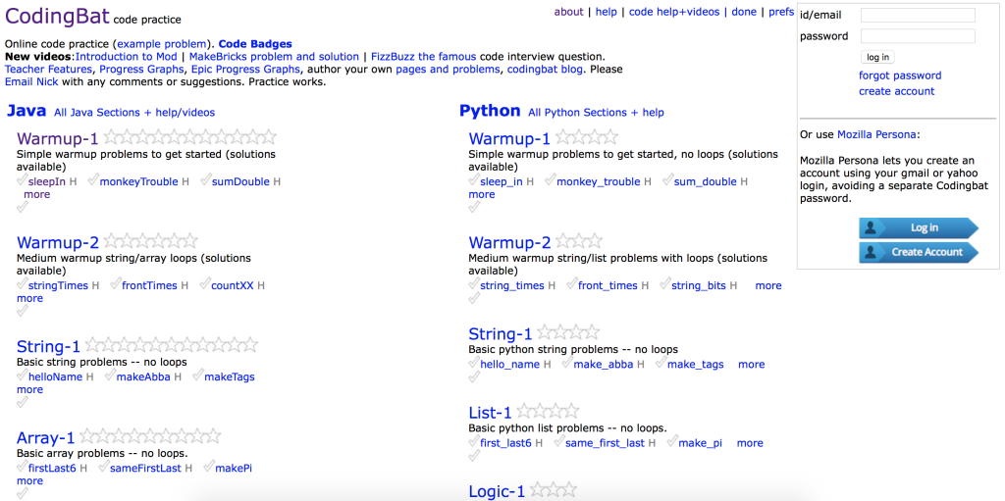Open the Epic Progress Graphs link

244,69
